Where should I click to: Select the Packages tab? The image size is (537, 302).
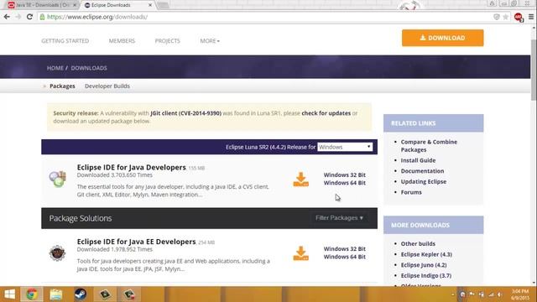tap(62, 86)
